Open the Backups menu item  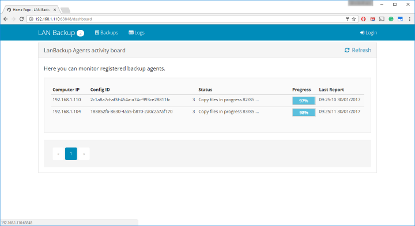click(107, 32)
